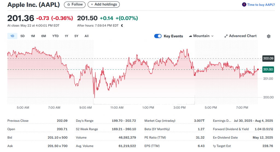Click the Add holdings button
This screenshot has height=152, width=280.
104,4
